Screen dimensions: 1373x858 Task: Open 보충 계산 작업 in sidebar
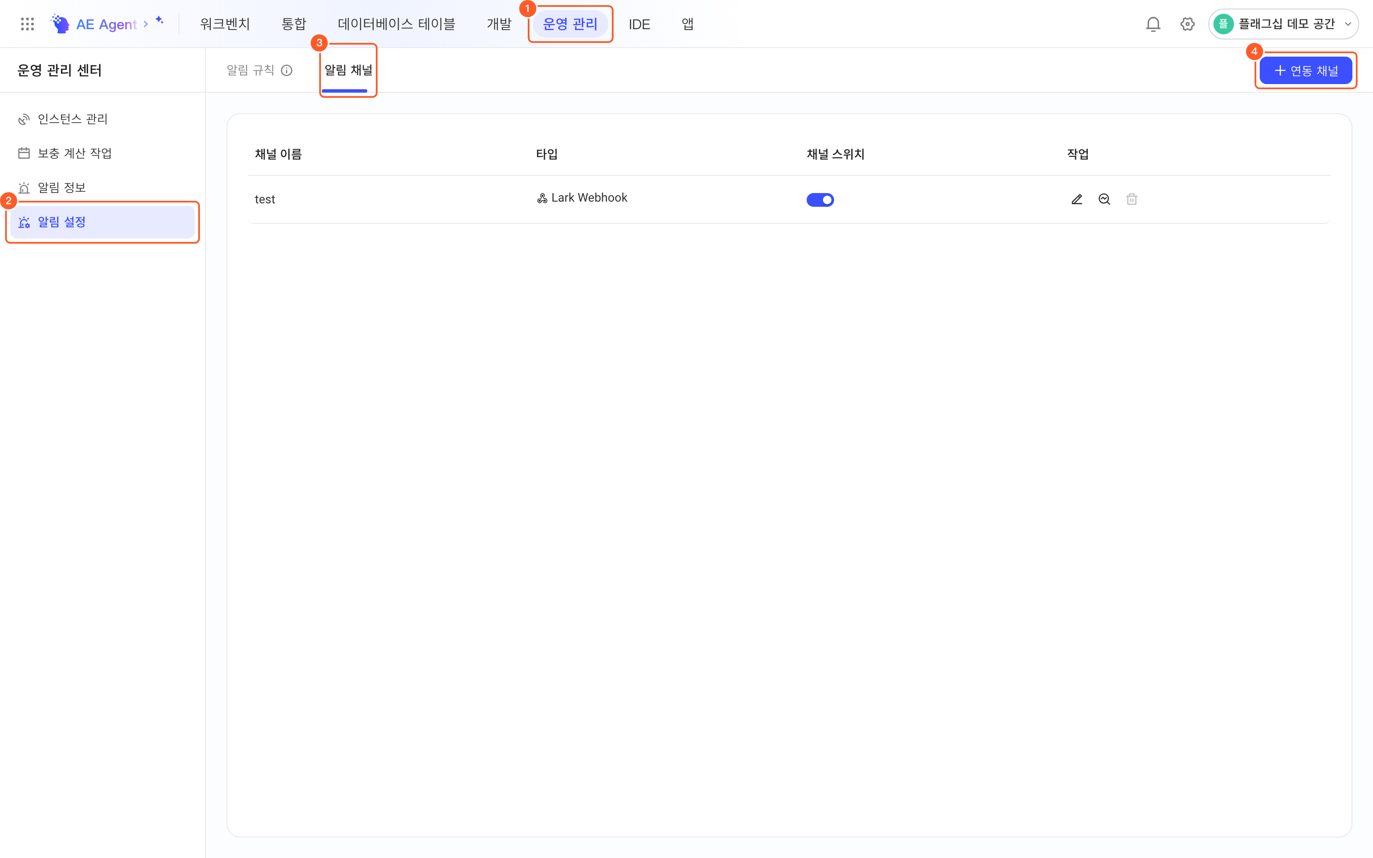coord(102,153)
